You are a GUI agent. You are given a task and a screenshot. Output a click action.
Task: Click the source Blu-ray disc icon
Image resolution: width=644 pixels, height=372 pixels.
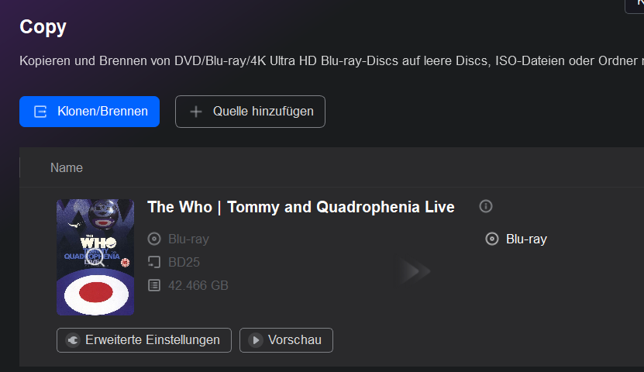(153, 239)
